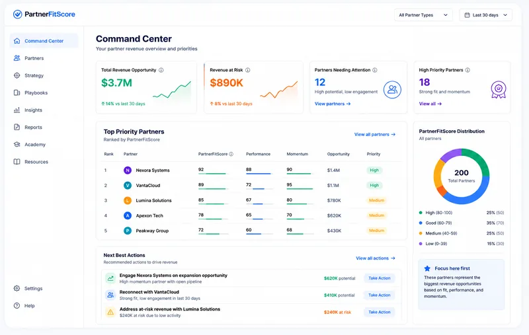Click Nexora Systems PartnerFitScore 92 bar
The height and width of the screenshot is (335, 529).
[213, 174]
